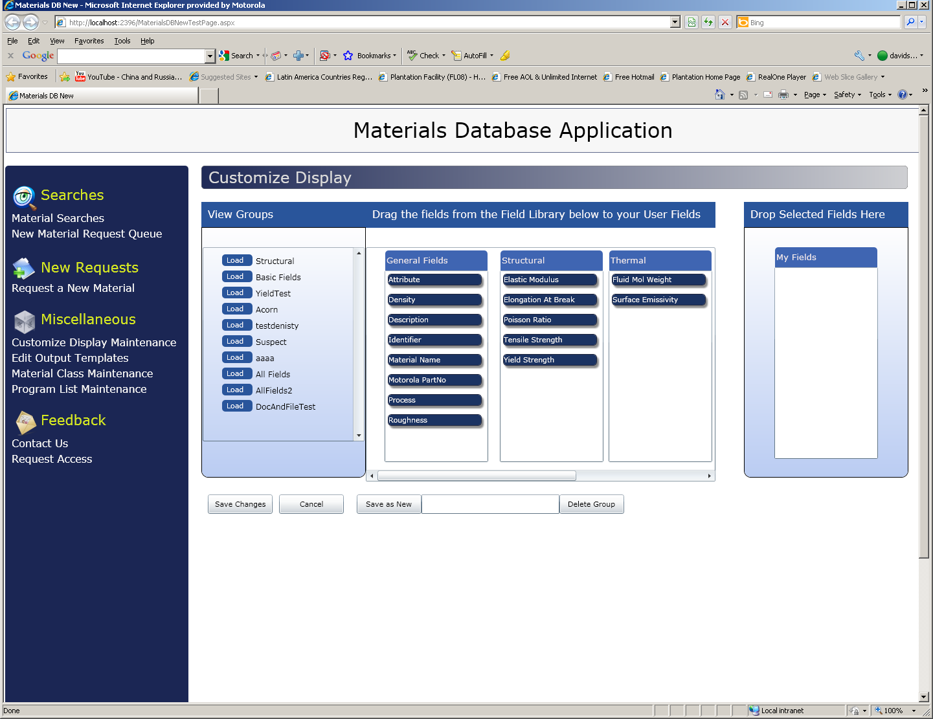Screen dimensions: 933x719
Task: Click the New Requests sidebar icon
Action: [x=24, y=268]
